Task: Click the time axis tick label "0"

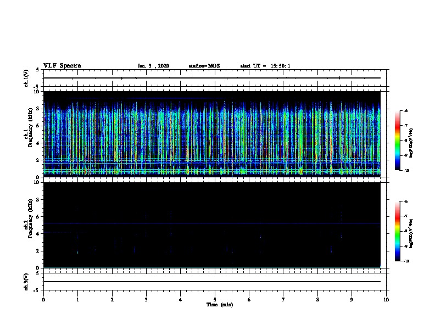Action: coord(43,300)
